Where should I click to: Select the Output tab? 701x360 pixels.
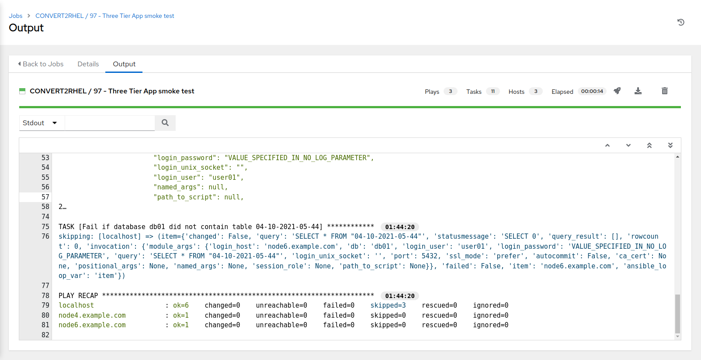(124, 64)
